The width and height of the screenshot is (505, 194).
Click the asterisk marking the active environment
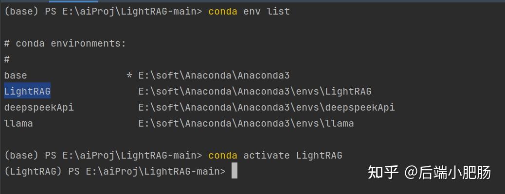click(129, 76)
